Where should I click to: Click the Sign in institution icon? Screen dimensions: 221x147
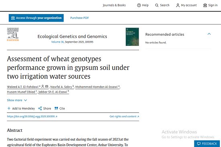pos(205,5)
